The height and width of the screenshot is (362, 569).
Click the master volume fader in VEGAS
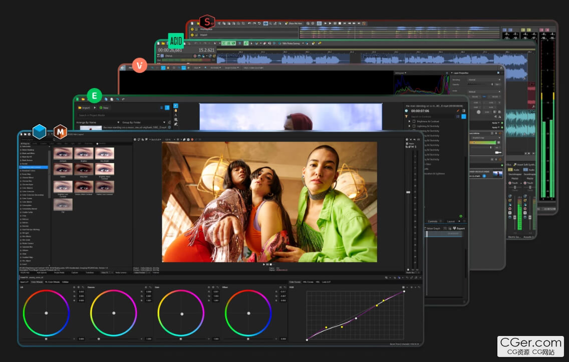[x=408, y=192]
